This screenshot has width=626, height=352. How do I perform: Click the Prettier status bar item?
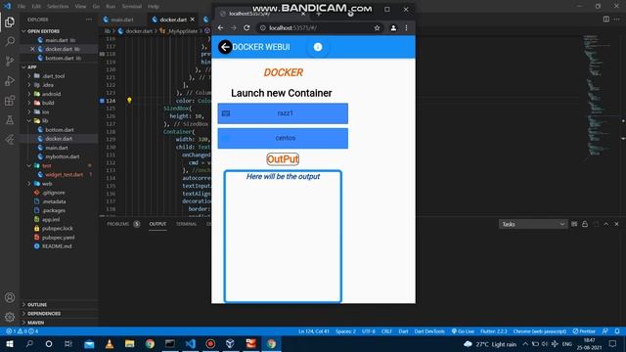(x=584, y=331)
